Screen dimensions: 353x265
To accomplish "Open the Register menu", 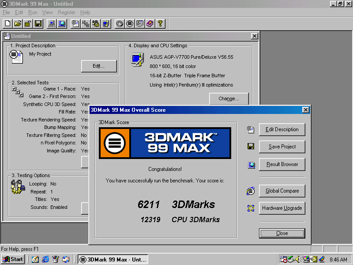I will pyautogui.click(x=67, y=12).
